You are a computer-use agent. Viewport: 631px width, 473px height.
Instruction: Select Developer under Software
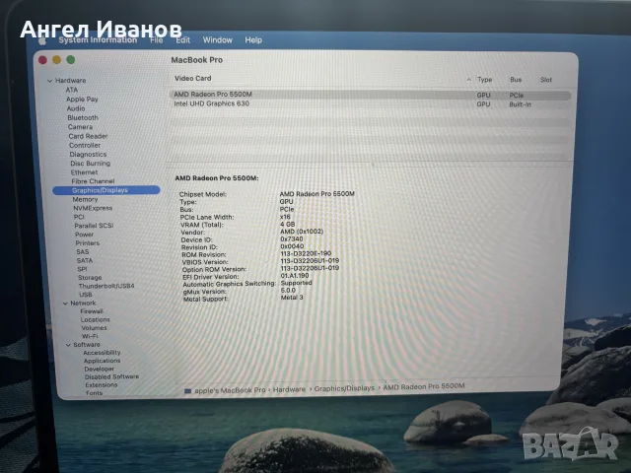(x=99, y=369)
